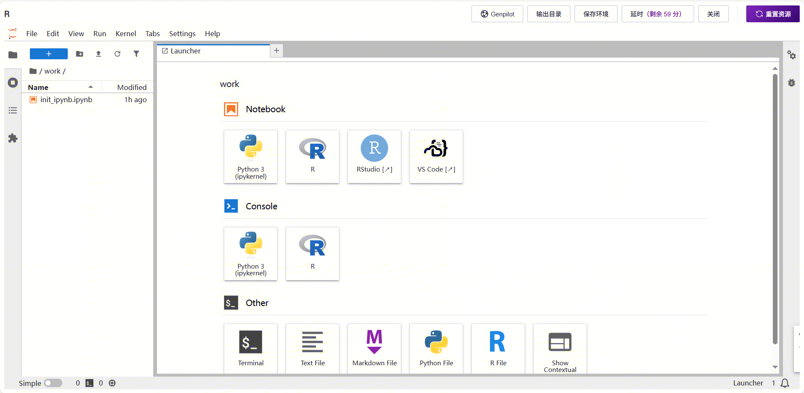The height and width of the screenshot is (393, 804).
Task: Click the JupyterLab logo icon
Action: tap(13, 34)
